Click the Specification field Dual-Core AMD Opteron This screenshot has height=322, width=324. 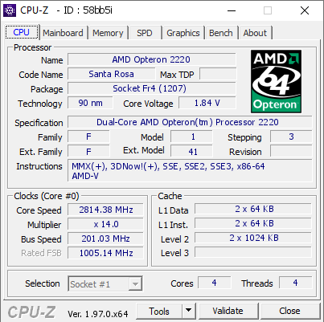190,122
